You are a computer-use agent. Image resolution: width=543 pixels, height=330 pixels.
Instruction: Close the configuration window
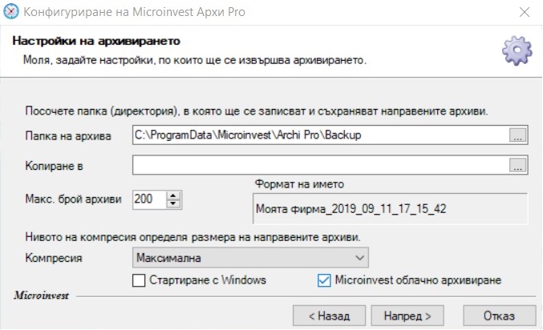525,12
